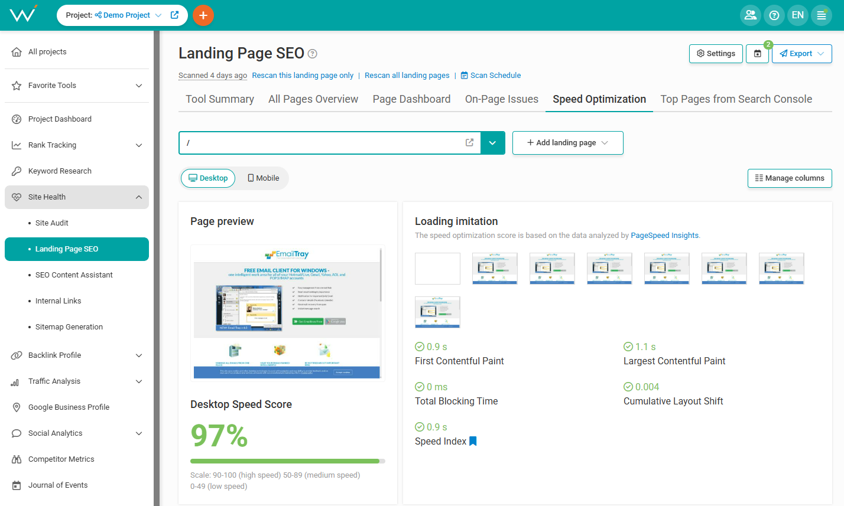Click the Desktop Speed Score progress bar
Screen dimensions: 844x506
(x=288, y=461)
